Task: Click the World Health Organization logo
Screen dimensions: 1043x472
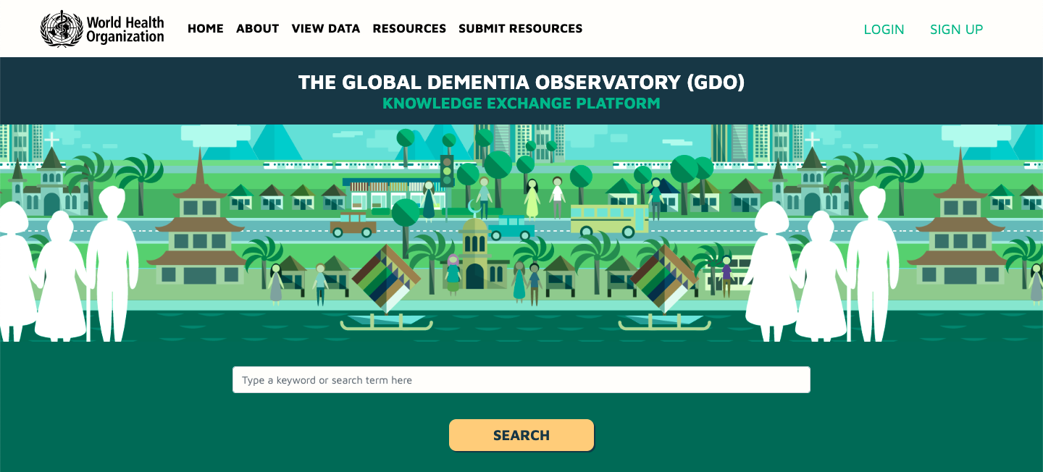Action: pyautogui.click(x=101, y=29)
